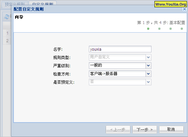Select the first wizard step indicator dot

pos(148,29)
